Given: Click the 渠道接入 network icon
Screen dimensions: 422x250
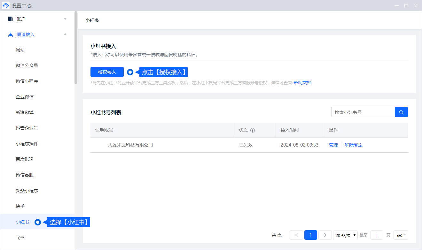Looking at the screenshot, I should click(11, 34).
